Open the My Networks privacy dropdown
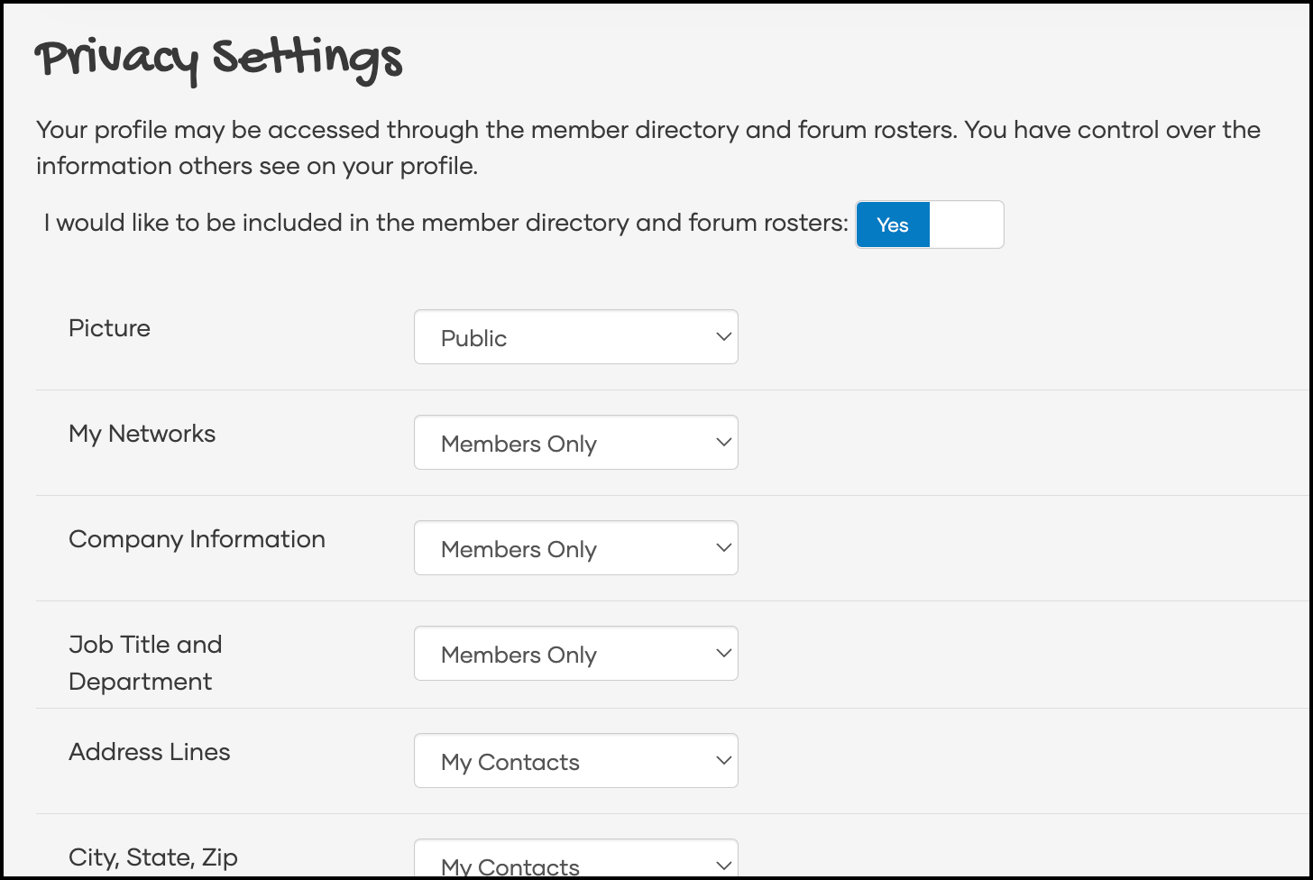Image resolution: width=1313 pixels, height=880 pixels. point(575,443)
